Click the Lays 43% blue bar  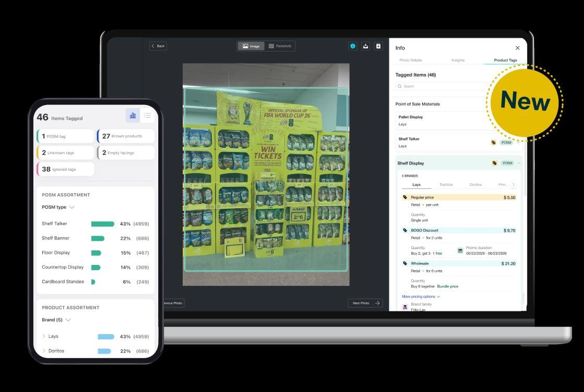pos(106,337)
